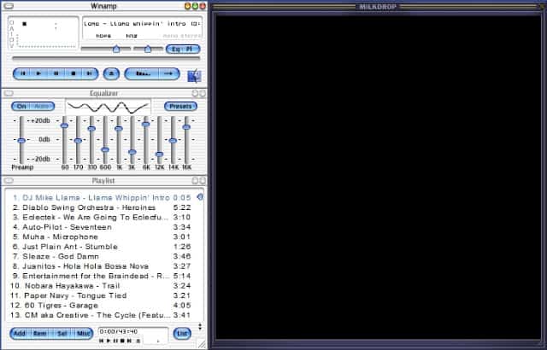
Task: Click the A always-on-top letter in the clutterbar
Action: (x=11, y=28)
